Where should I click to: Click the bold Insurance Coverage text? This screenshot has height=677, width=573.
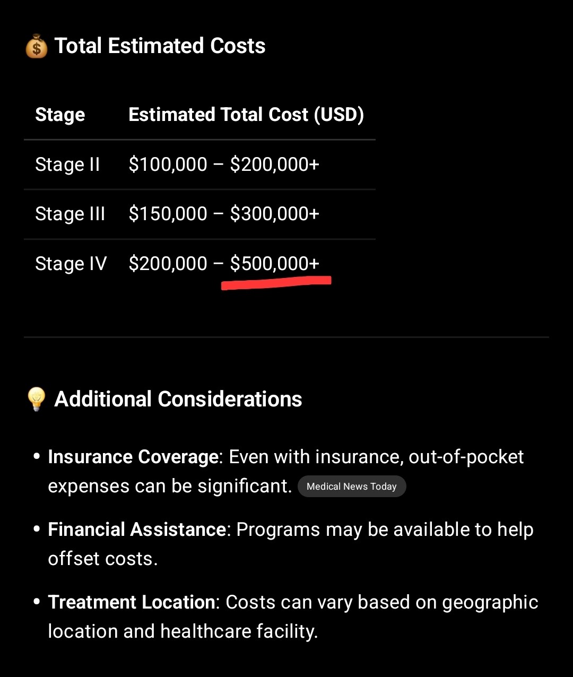pyautogui.click(x=133, y=457)
